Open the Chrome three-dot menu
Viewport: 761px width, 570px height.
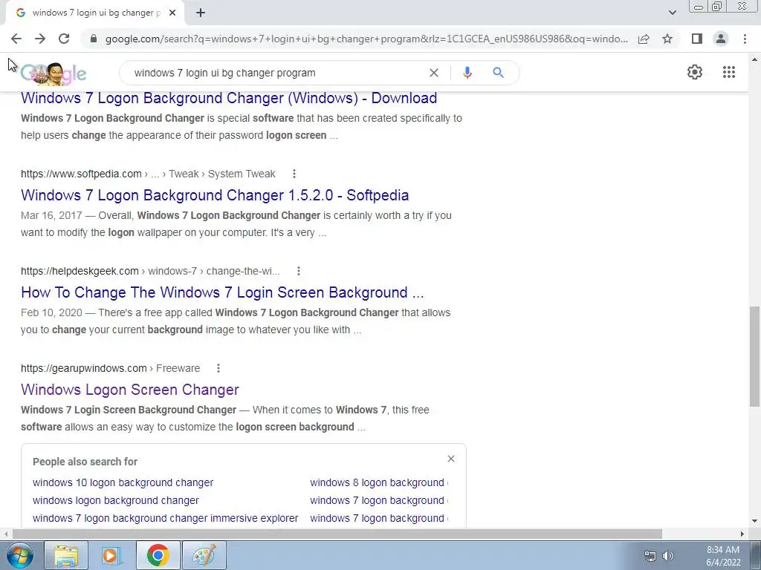745,39
